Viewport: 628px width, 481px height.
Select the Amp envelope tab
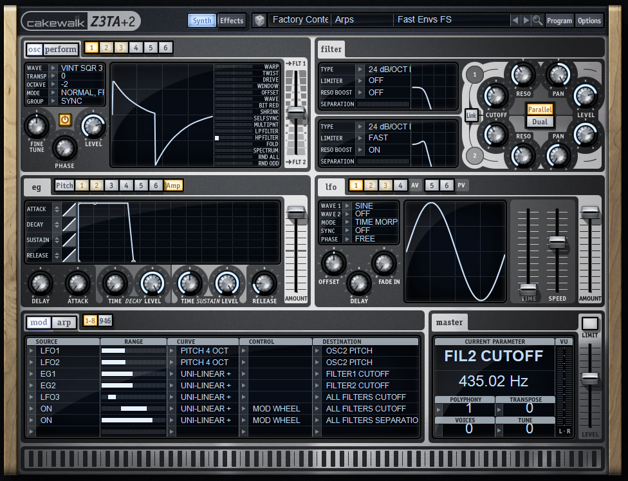(x=173, y=185)
